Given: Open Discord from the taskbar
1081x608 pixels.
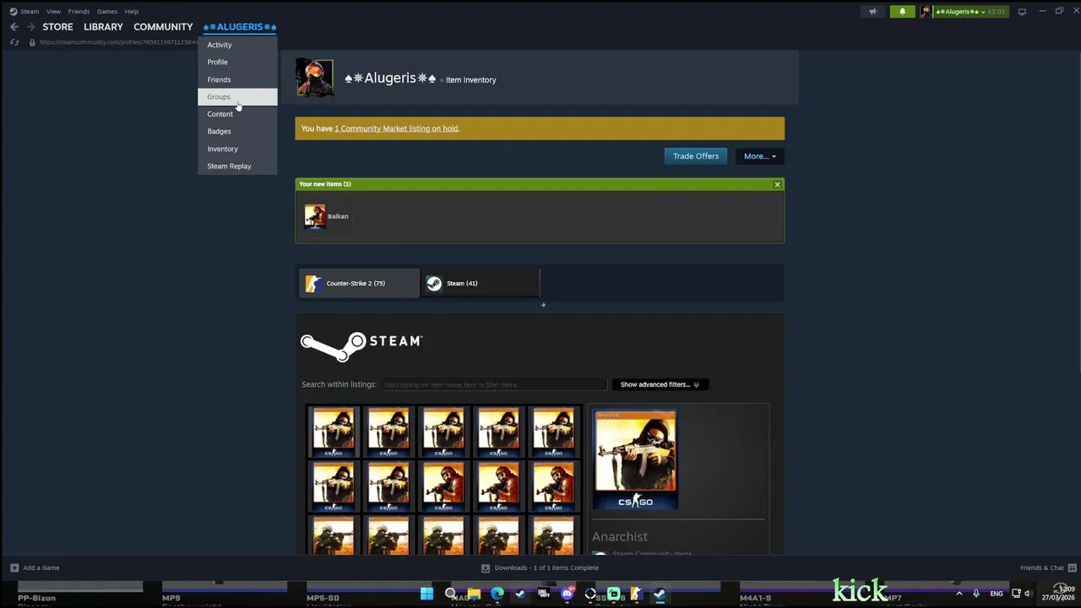Looking at the screenshot, I should (x=567, y=594).
